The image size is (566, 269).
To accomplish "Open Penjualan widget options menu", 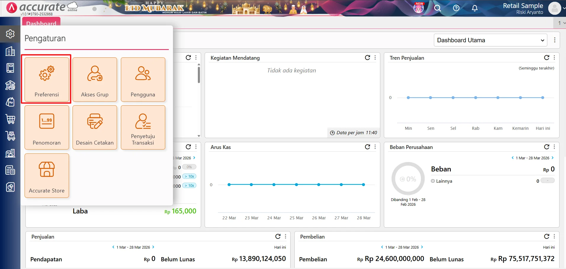I will [286, 236].
